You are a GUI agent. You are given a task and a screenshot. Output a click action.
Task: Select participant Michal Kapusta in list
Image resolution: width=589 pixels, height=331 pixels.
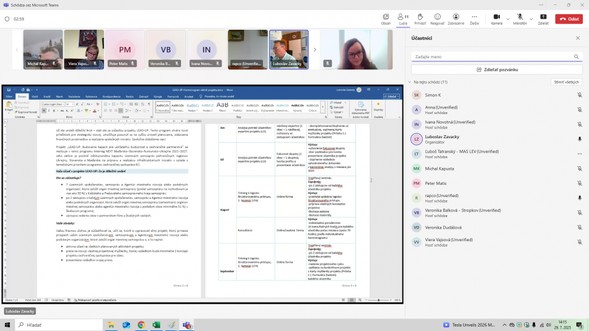point(497,169)
